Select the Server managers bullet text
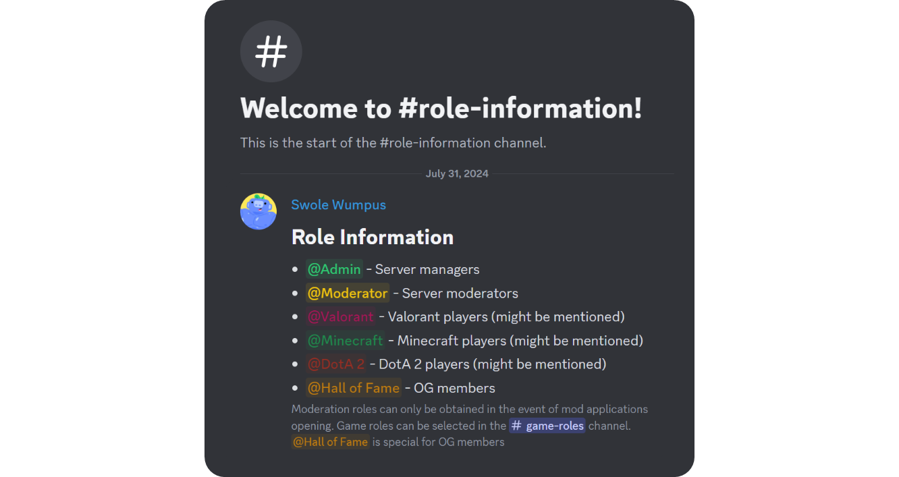Viewport: 899px width, 477px height. 426,269
